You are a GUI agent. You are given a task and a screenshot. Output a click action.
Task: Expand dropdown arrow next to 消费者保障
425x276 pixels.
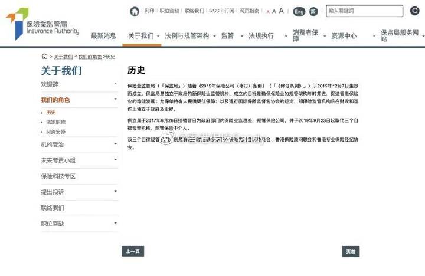point(325,36)
